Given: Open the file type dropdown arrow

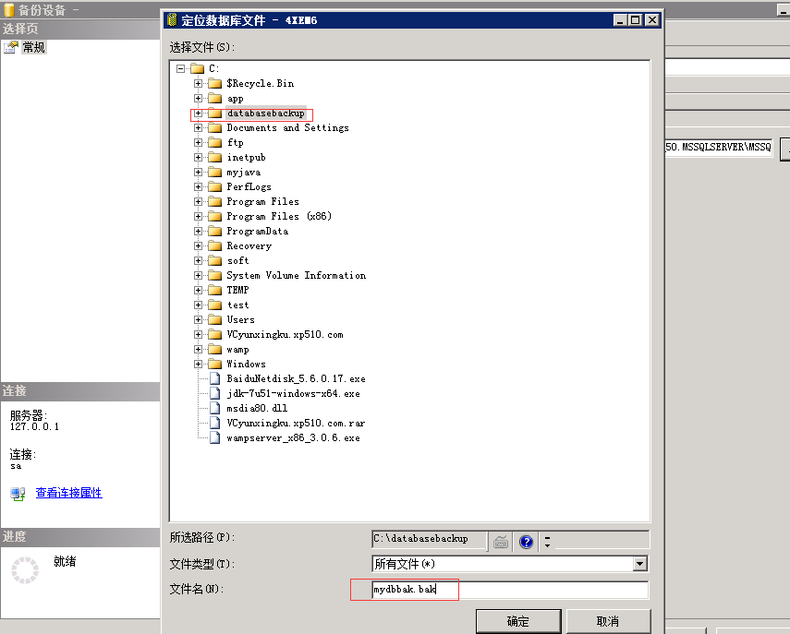Looking at the screenshot, I should point(640,564).
